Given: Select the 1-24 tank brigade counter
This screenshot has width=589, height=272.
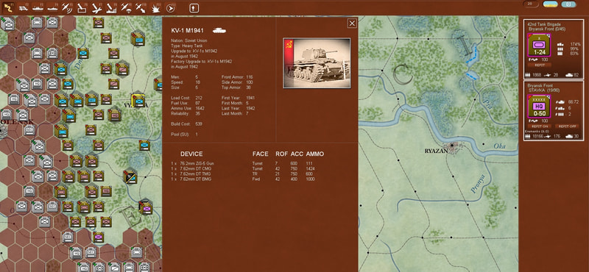Looking at the screenshot, I should (540, 45).
